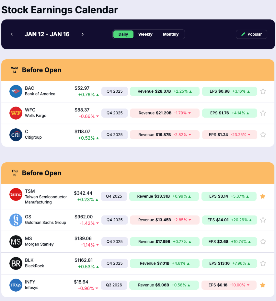This screenshot has width=276, height=301.
Task: Favorite the BAC earnings entry star
Action: 263,91
